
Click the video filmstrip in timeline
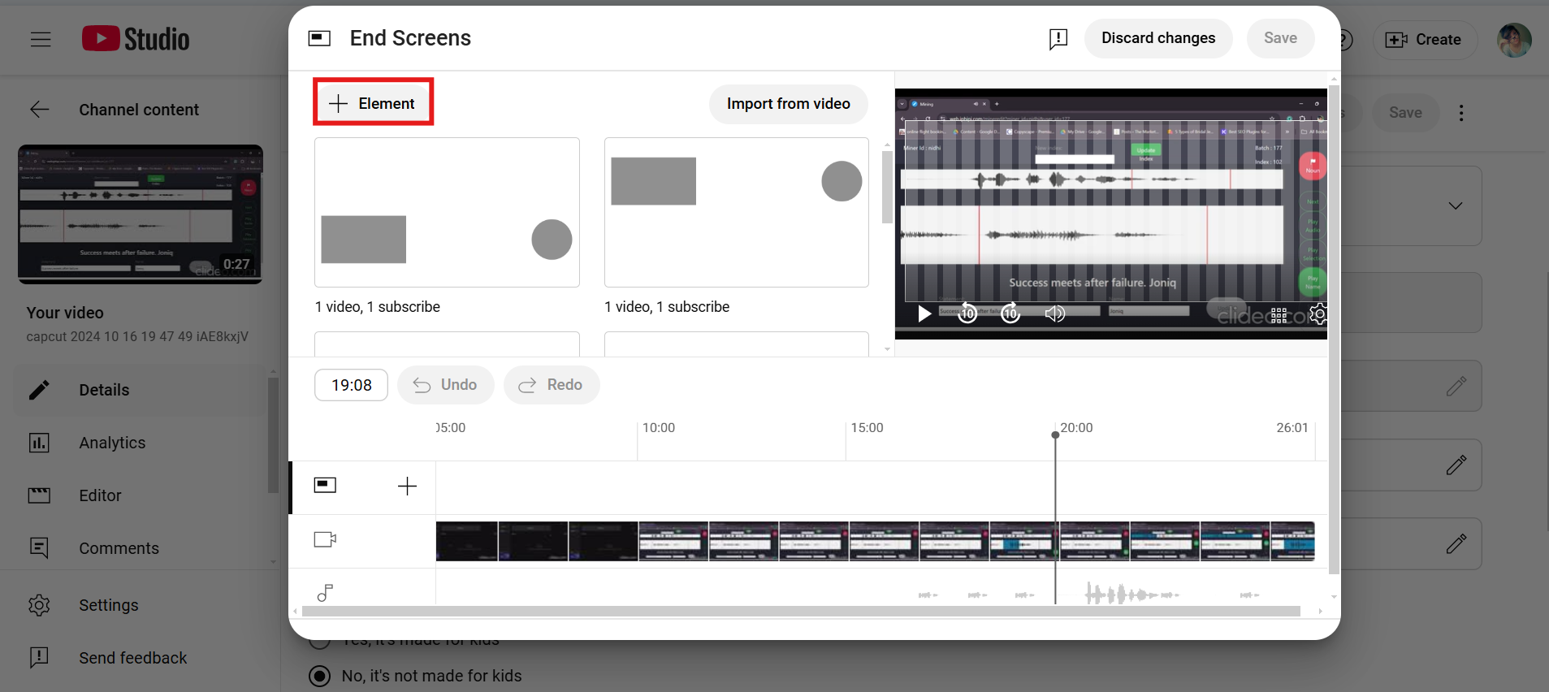pyautogui.click(x=875, y=541)
